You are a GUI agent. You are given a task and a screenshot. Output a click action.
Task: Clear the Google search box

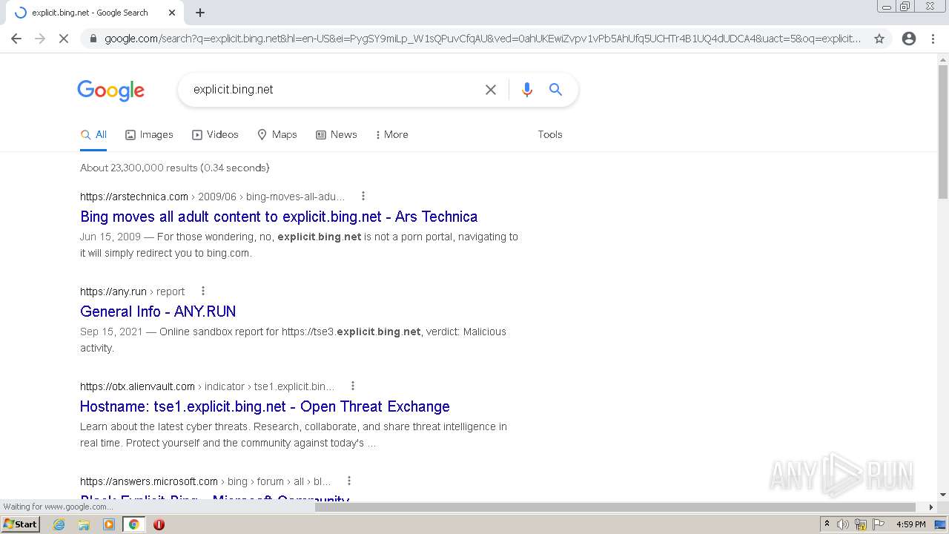tap(491, 90)
